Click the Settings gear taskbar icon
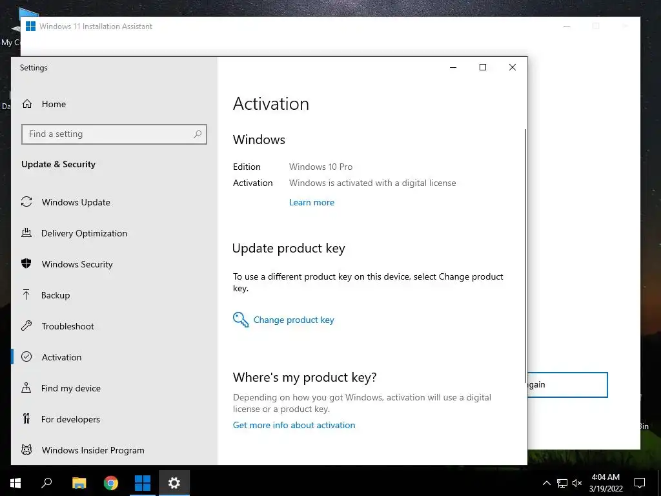Viewport: 661px width, 496px height. [174, 483]
